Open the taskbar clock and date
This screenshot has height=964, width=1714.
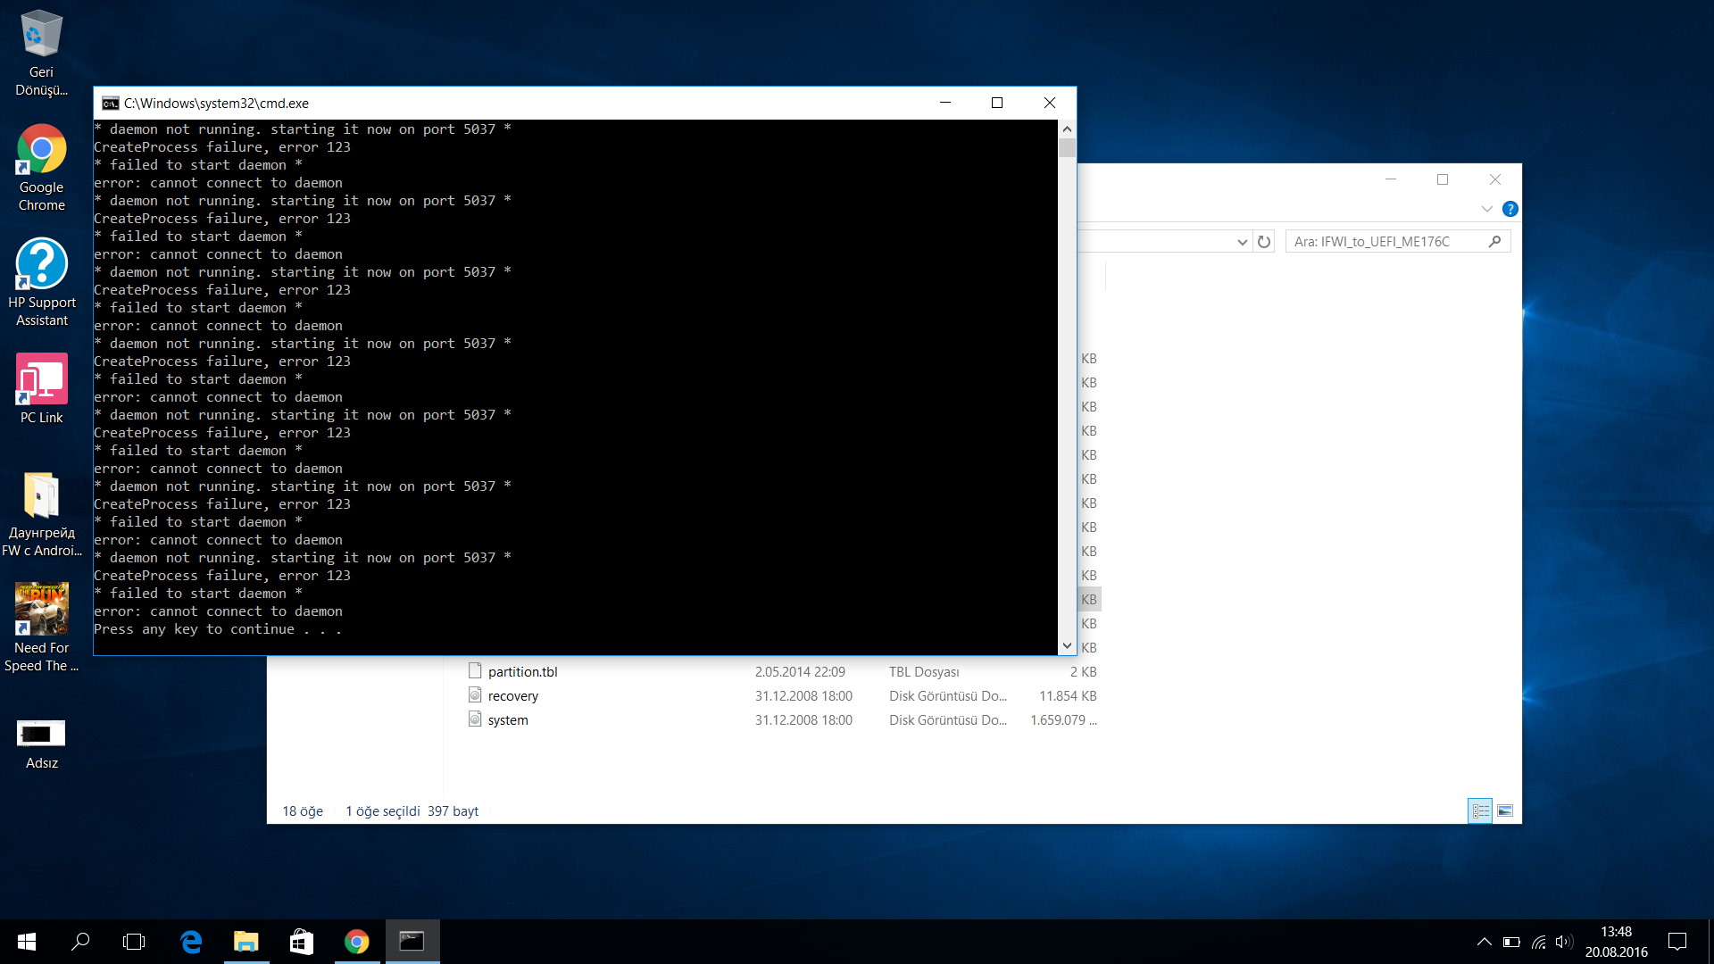tap(1616, 942)
